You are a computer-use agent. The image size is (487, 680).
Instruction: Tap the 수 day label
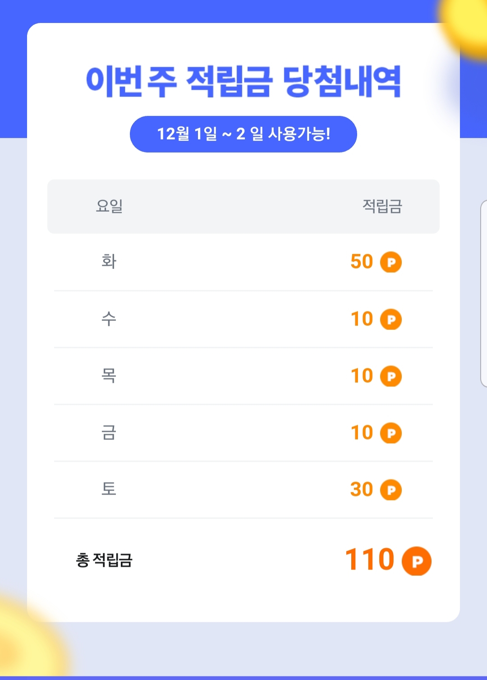click(109, 319)
